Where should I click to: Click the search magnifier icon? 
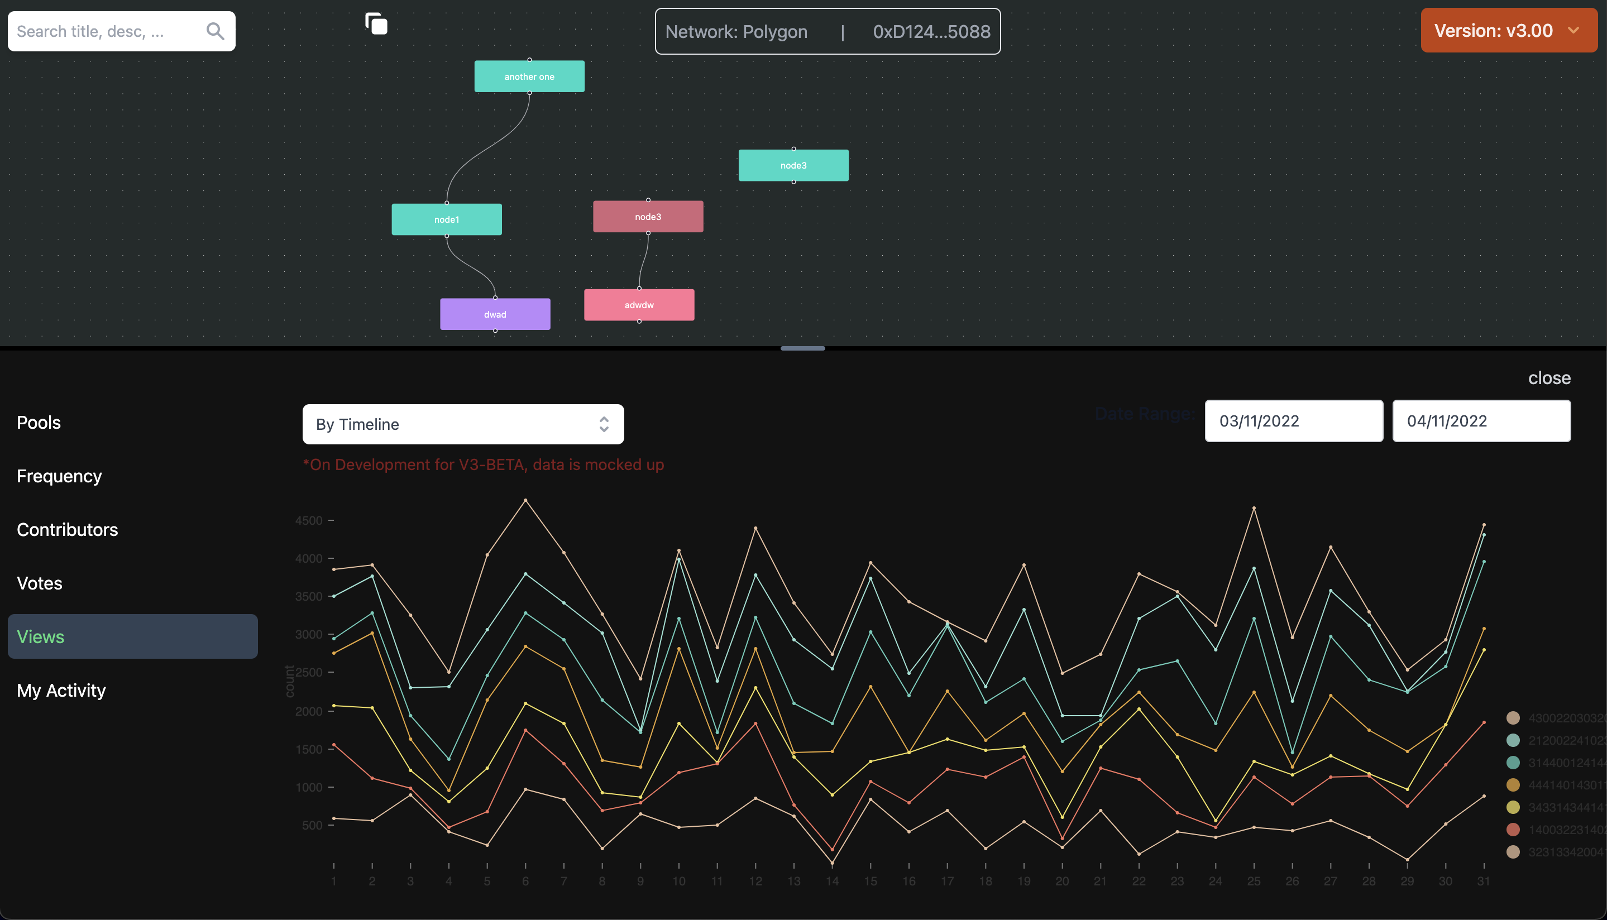(215, 31)
